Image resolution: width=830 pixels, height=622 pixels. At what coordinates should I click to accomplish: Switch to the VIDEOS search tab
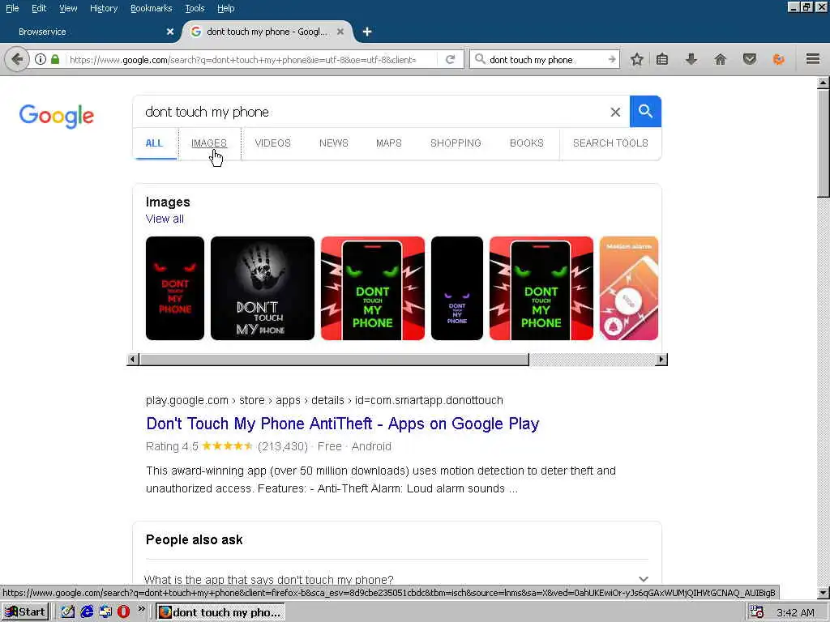(272, 143)
